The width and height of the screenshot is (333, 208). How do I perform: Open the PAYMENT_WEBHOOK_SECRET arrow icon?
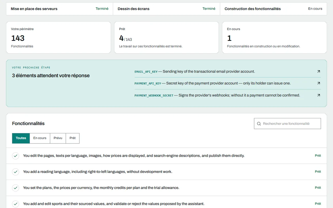coord(319,95)
